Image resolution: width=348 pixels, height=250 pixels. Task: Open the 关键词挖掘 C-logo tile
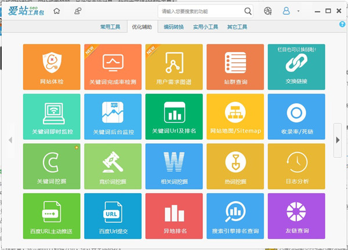52,166
